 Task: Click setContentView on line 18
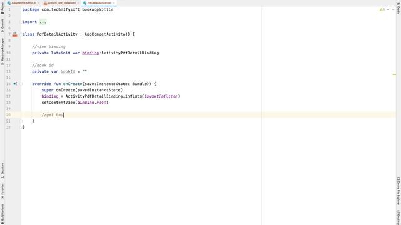pos(58,102)
